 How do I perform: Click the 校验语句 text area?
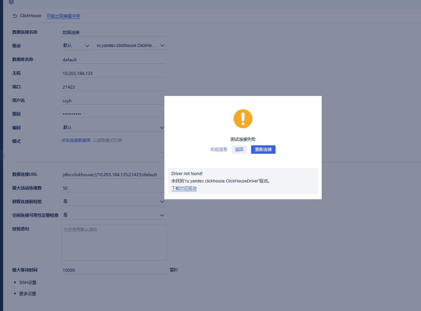[114, 243]
